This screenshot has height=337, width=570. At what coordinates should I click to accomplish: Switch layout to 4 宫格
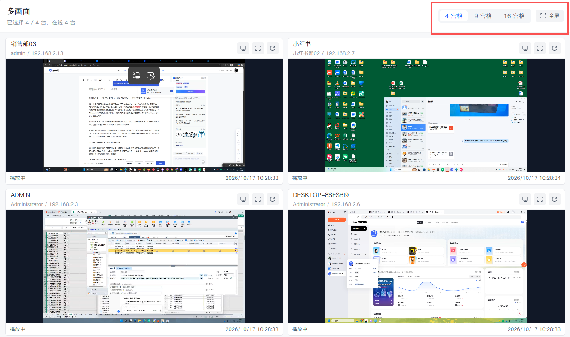point(454,16)
